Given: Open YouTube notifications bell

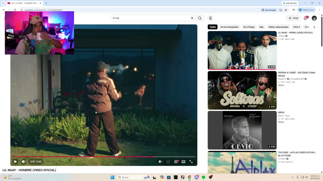Looking at the screenshot, I should pyautogui.click(x=305, y=18).
